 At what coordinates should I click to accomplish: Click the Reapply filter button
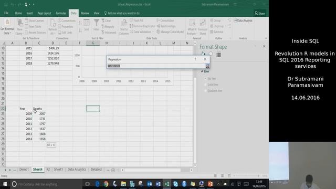pyautogui.click(x=108, y=27)
